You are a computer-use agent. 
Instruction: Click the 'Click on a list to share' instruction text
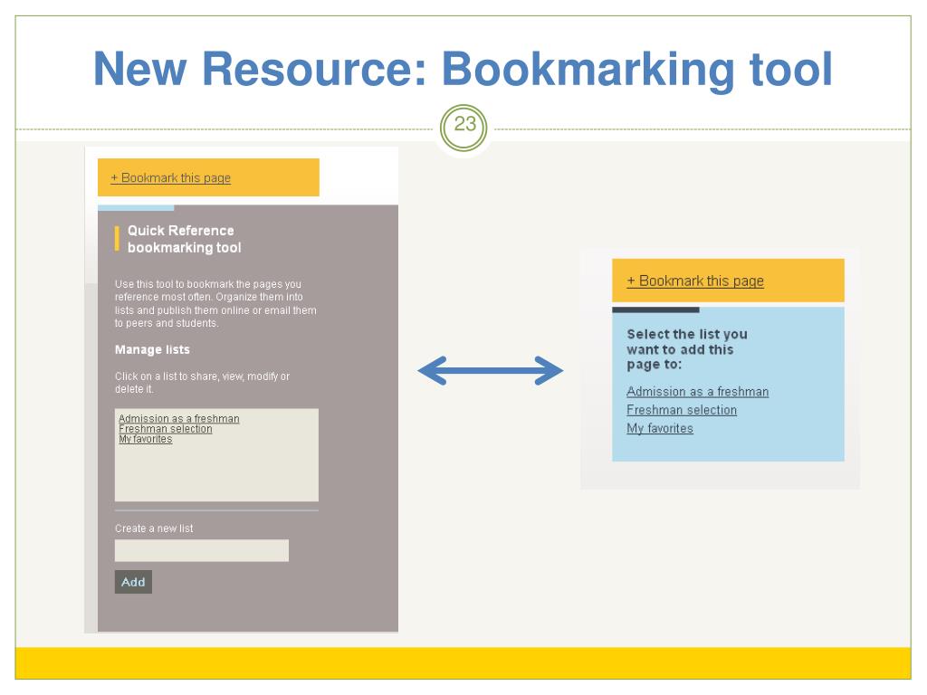pyautogui.click(x=202, y=383)
